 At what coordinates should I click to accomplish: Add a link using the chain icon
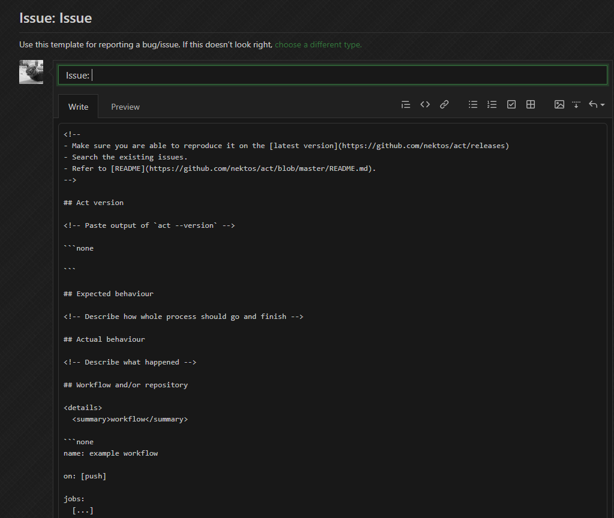click(x=444, y=104)
